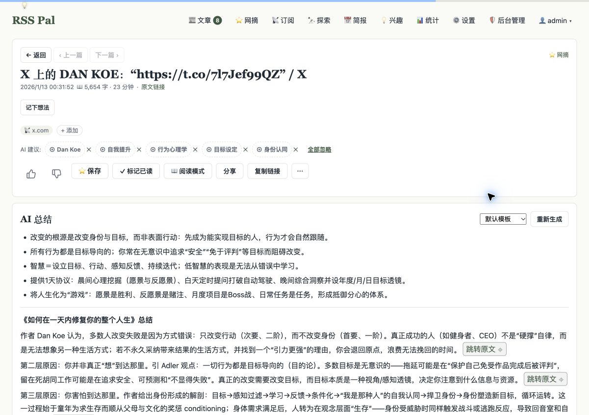Click the AI 总结 heading

pyautogui.click(x=36, y=219)
